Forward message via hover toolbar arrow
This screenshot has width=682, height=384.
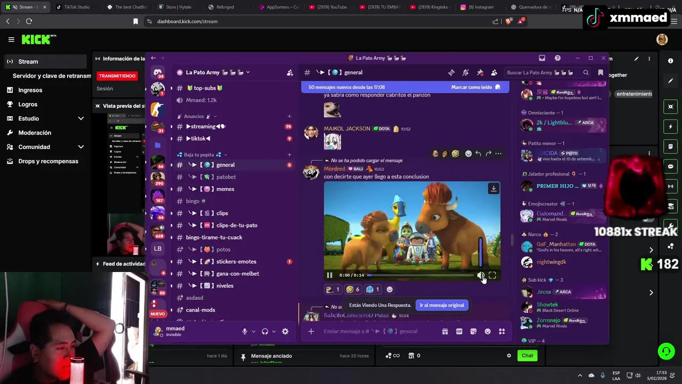(x=488, y=154)
